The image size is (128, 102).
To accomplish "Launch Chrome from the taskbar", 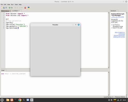I will click(20, 100).
